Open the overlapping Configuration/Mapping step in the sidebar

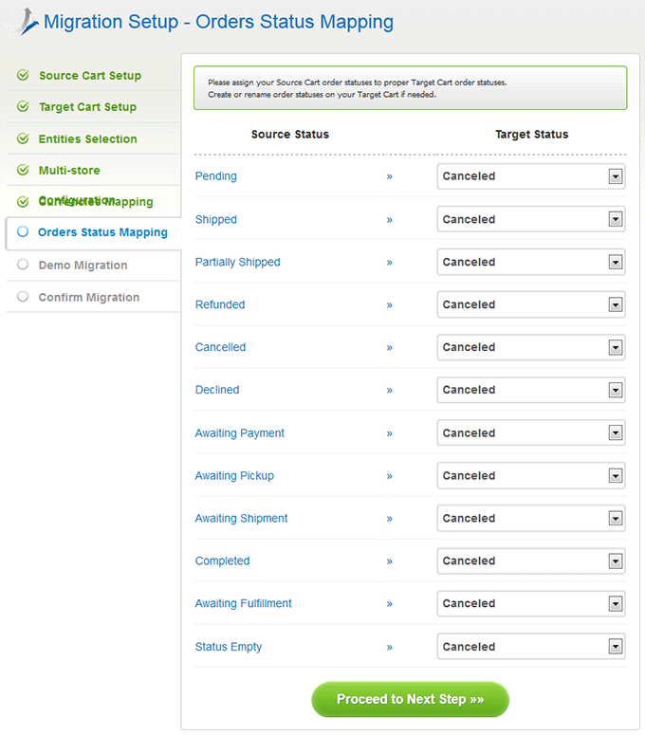96,202
